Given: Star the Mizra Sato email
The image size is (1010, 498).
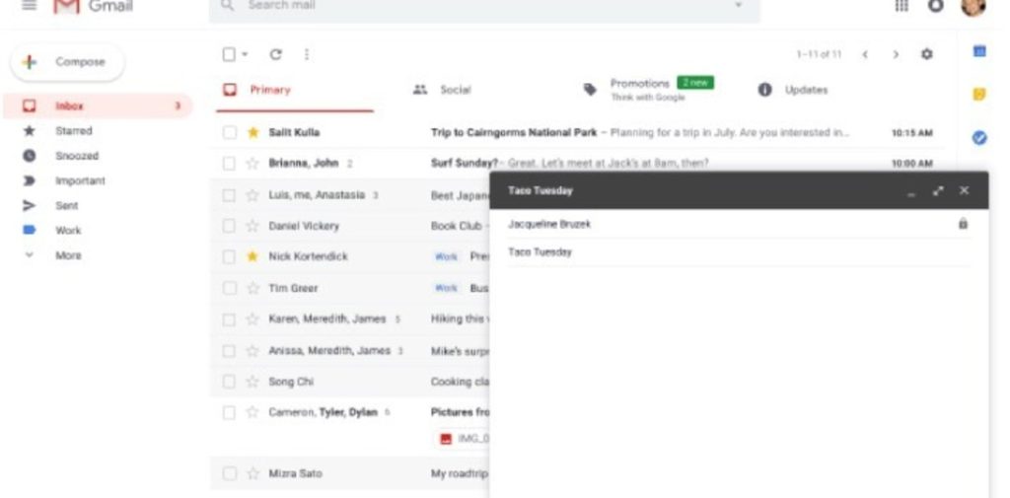Looking at the screenshot, I should [x=253, y=474].
